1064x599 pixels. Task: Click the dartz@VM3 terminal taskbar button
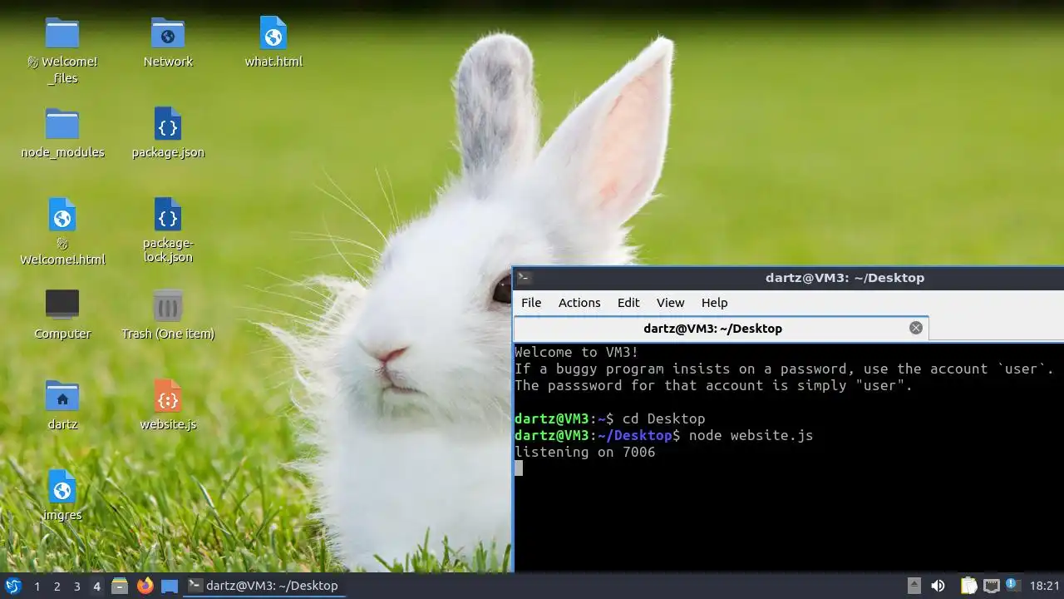click(x=264, y=586)
